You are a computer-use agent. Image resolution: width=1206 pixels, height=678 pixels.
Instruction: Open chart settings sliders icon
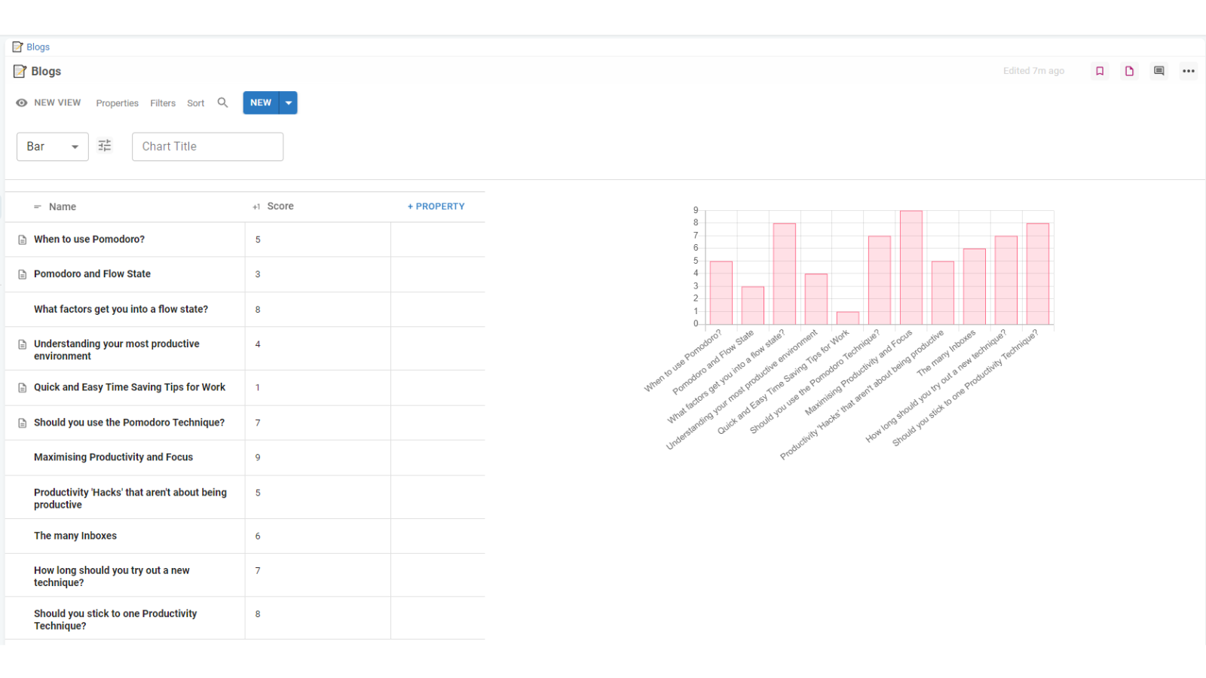pyautogui.click(x=105, y=146)
